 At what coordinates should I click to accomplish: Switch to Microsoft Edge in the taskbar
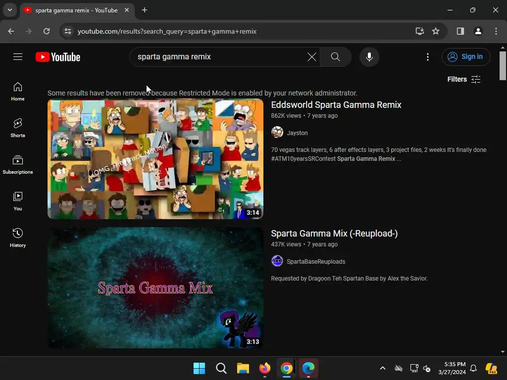308,368
